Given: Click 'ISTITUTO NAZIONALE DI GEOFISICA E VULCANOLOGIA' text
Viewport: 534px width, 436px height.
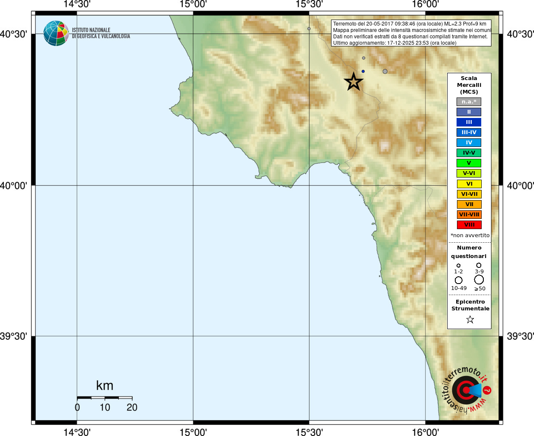Looking at the screenshot, I should tap(101, 33).
